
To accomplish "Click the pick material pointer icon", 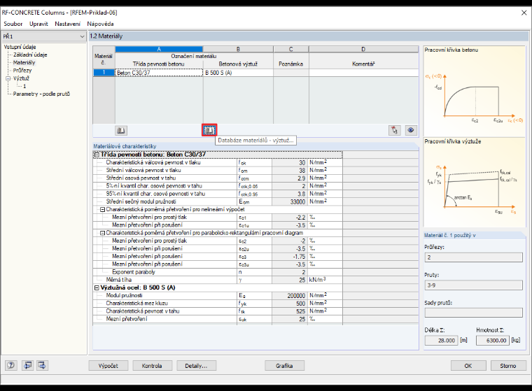I will 394,130.
